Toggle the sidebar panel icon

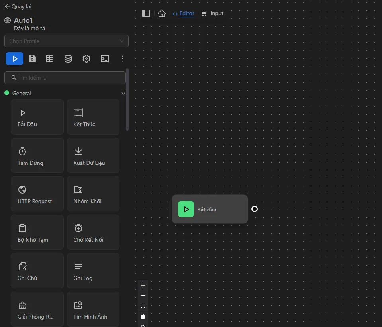point(146,13)
